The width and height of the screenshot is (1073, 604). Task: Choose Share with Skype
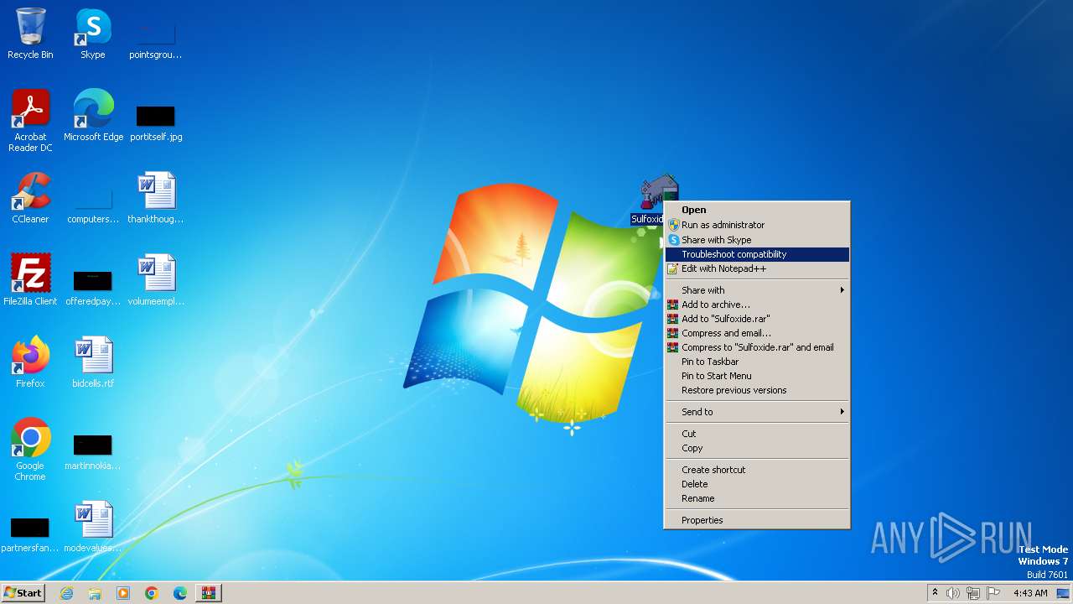pyautogui.click(x=757, y=240)
